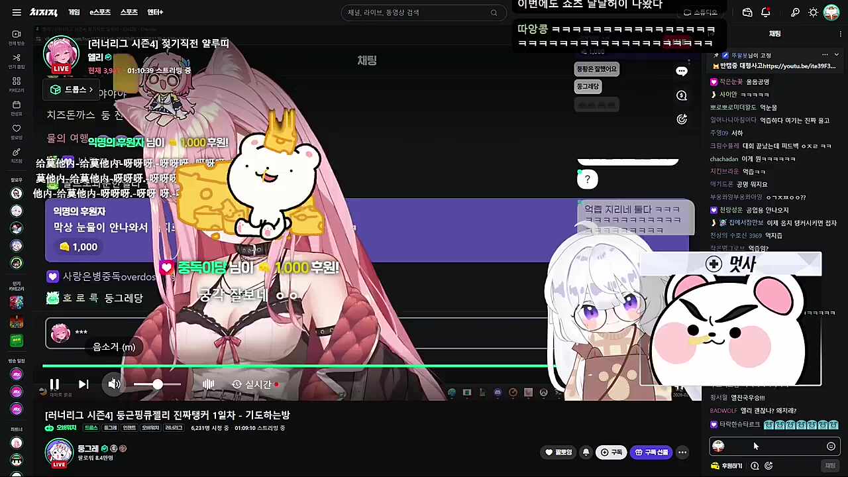Click the search magnifier icon
The width and height of the screenshot is (848, 477).
494,12
